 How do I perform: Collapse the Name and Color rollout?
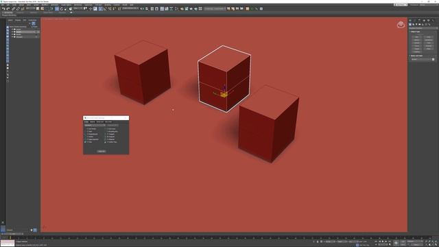coord(416,56)
